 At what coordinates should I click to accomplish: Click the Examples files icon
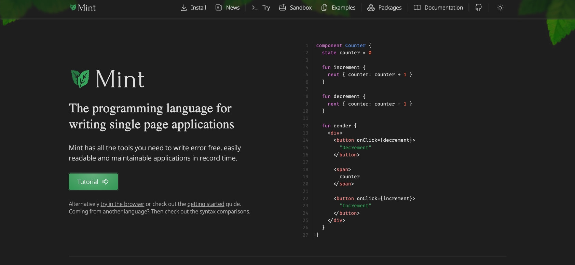click(324, 8)
